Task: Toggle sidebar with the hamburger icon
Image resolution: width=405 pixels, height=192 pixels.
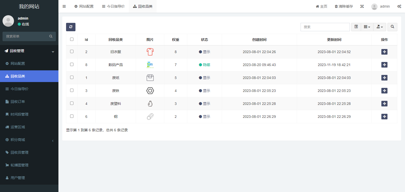Action: click(x=64, y=6)
